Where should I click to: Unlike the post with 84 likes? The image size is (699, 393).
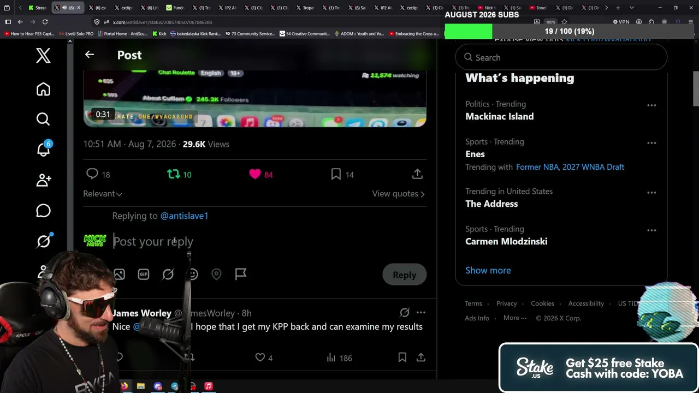pos(255,174)
